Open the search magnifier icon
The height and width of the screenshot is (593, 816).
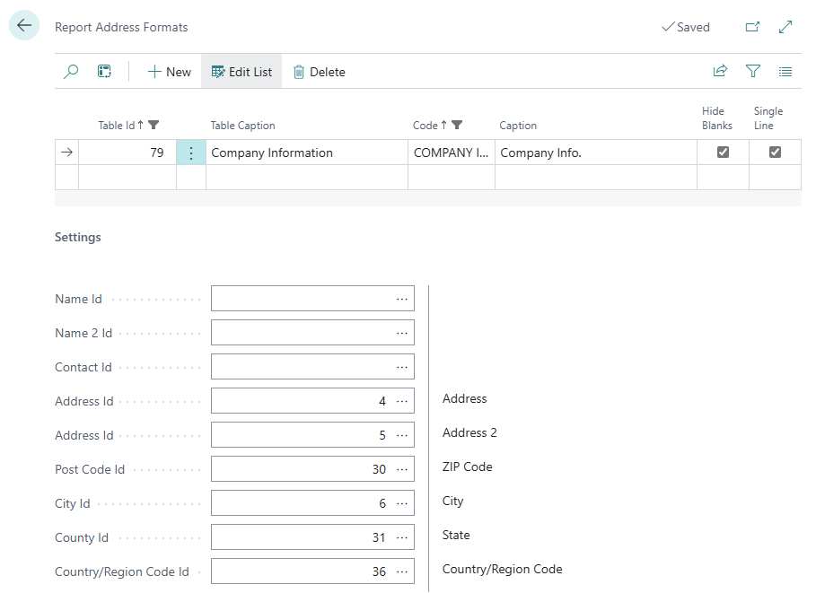coord(71,72)
